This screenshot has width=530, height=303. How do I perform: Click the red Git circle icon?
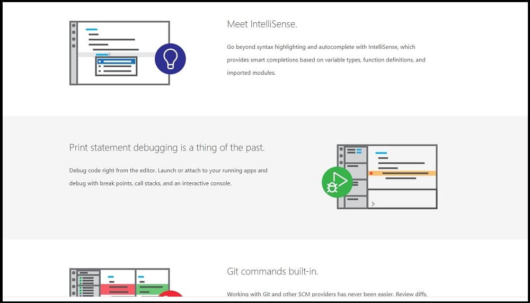(170, 293)
